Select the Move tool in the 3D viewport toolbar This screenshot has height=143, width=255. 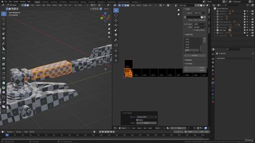[4, 24]
